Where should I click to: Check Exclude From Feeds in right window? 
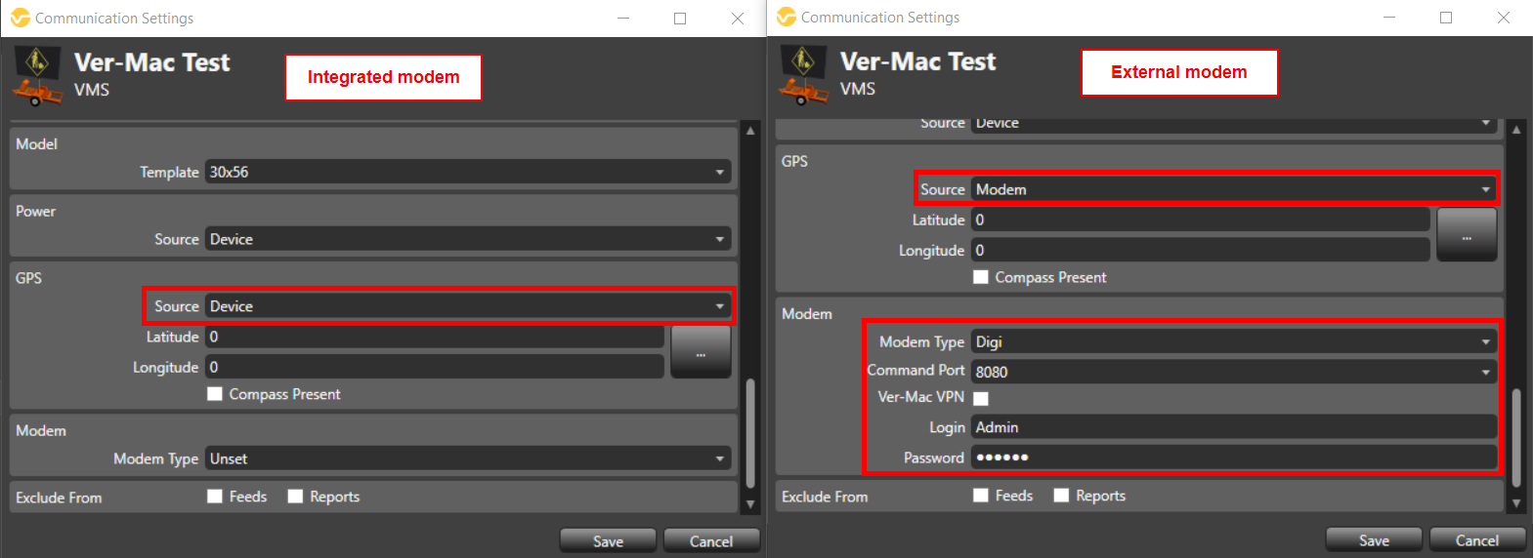coord(981,496)
